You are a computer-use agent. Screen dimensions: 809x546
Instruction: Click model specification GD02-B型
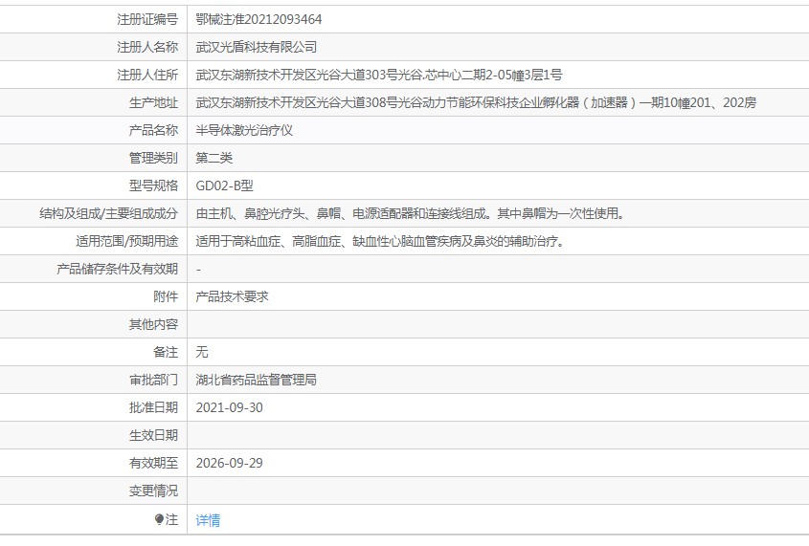224,186
